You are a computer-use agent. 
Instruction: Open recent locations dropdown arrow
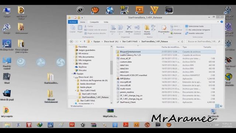tap(81, 41)
